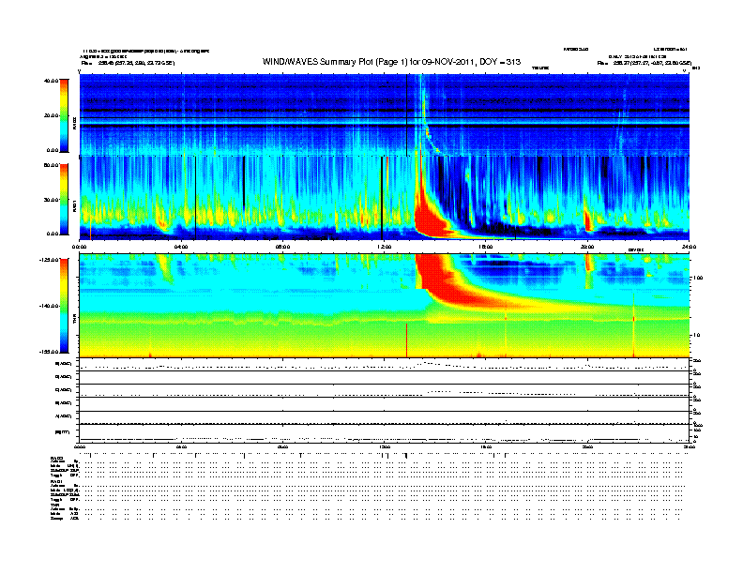The image size is (743, 574).
Task: Select the -125.00 label on TNR color scale
Action: click(x=50, y=260)
